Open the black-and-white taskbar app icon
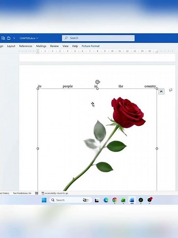The image size is (178, 238). pos(97,200)
